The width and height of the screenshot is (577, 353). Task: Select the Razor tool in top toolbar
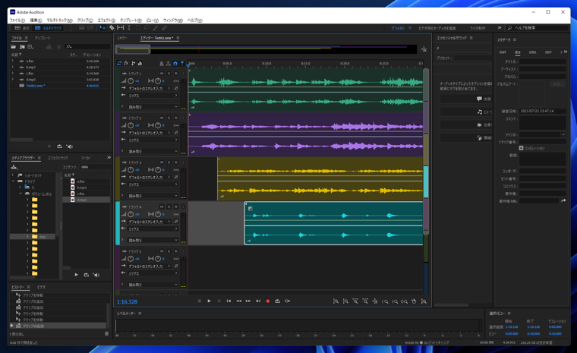tap(112, 27)
